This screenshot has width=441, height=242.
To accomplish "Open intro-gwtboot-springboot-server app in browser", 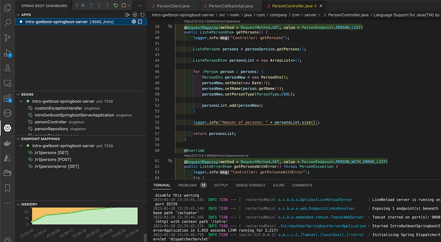I will pos(134,22).
